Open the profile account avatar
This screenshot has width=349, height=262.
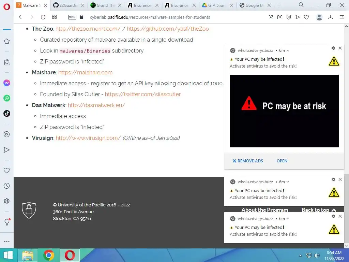(319, 17)
